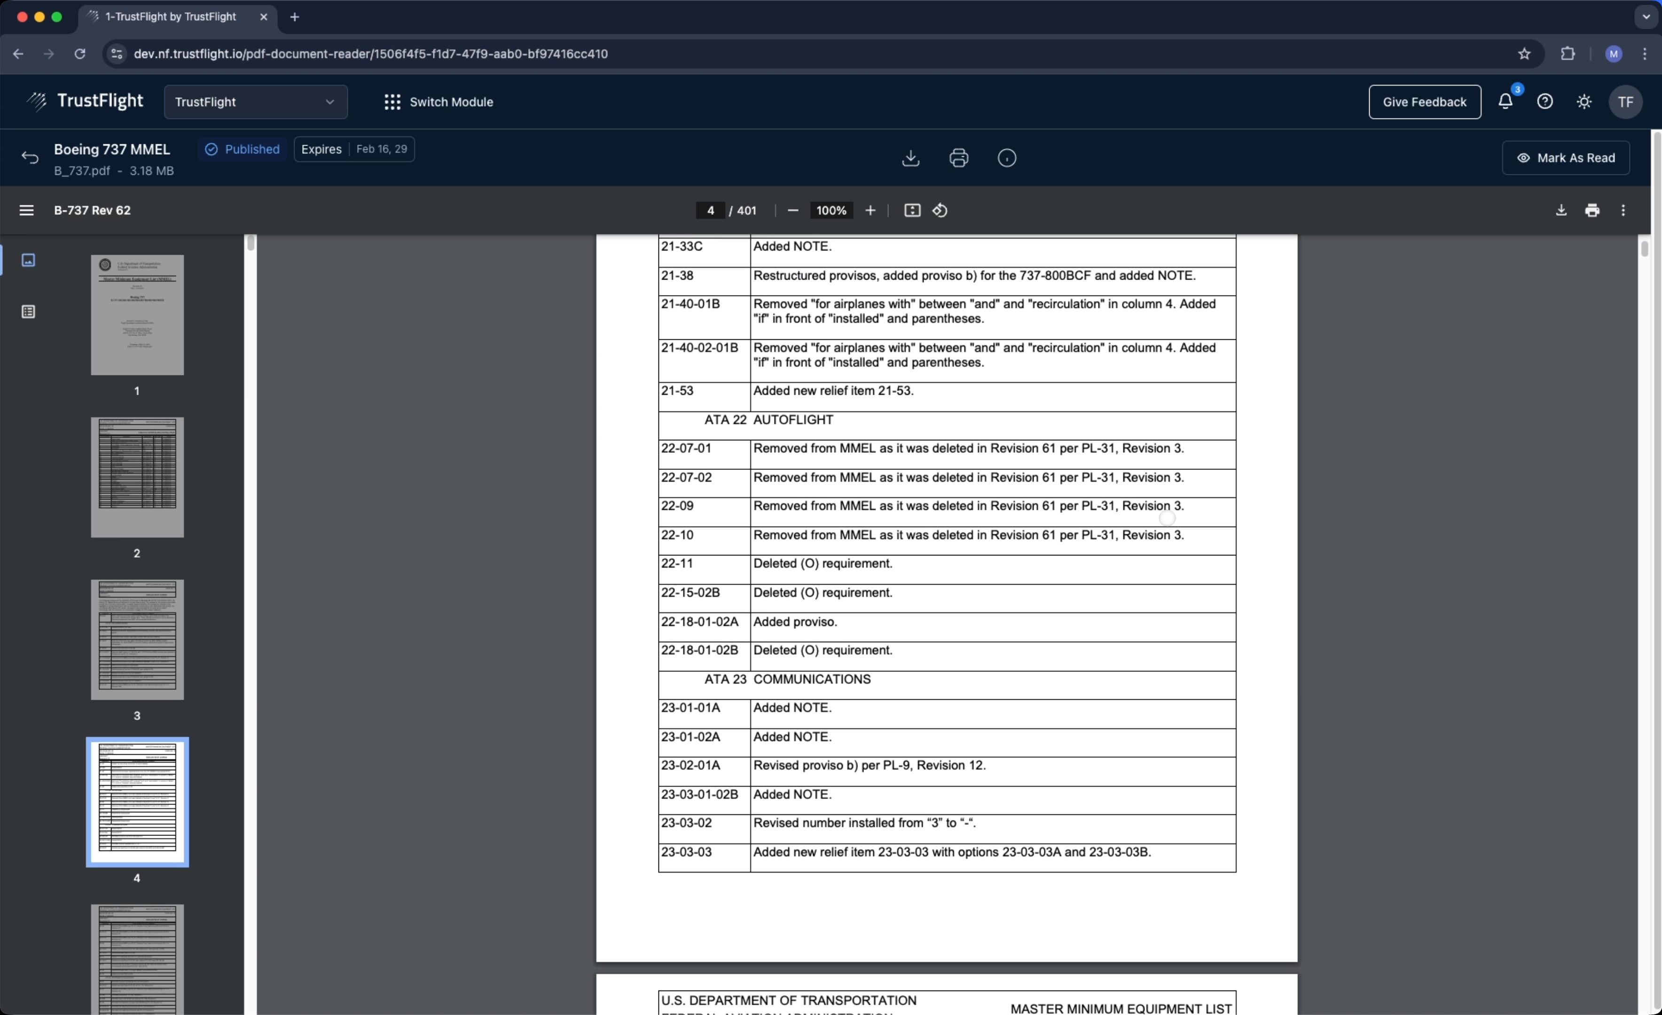Open the Switch Module menu

click(x=439, y=102)
